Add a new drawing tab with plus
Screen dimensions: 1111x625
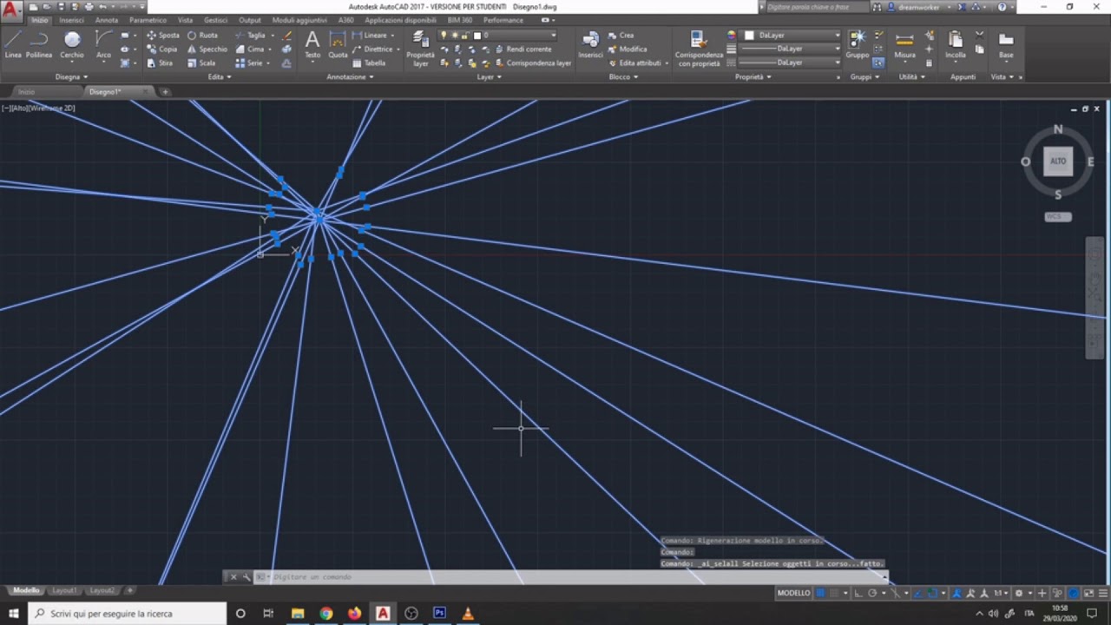coord(165,91)
